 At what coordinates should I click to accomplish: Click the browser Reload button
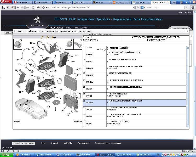33,8
